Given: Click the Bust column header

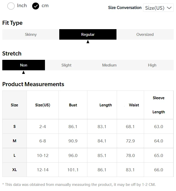Looking at the screenshot, I should 73,105.
